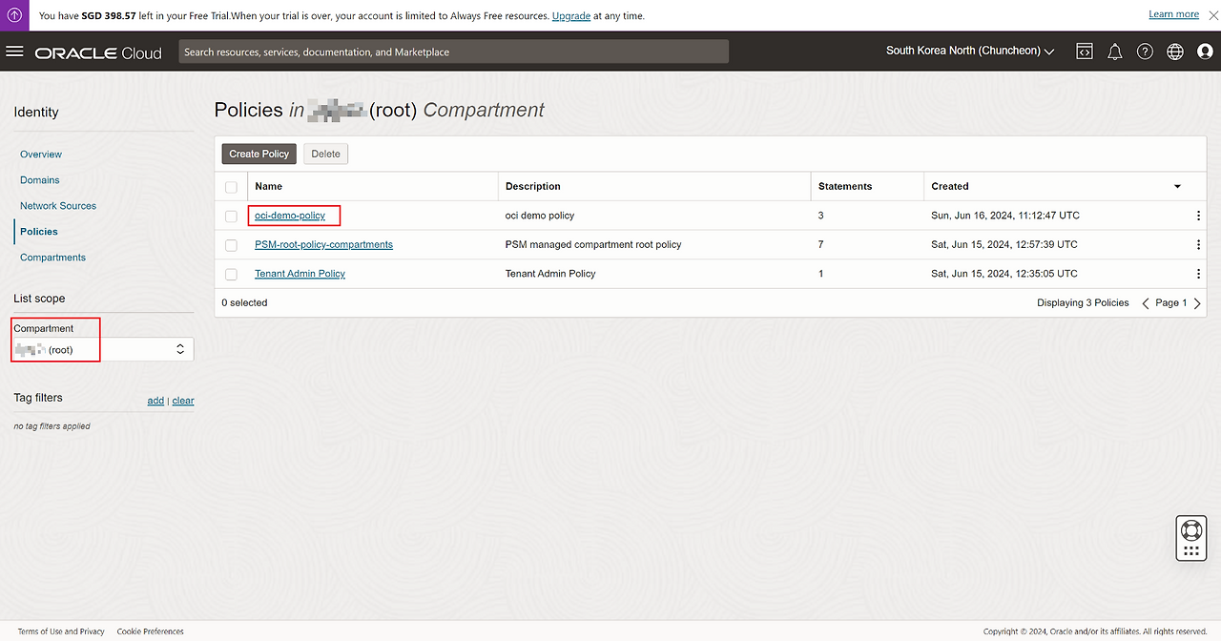Image resolution: width=1221 pixels, height=641 pixels.
Task: Go to previous page of policies
Action: pyautogui.click(x=1147, y=303)
